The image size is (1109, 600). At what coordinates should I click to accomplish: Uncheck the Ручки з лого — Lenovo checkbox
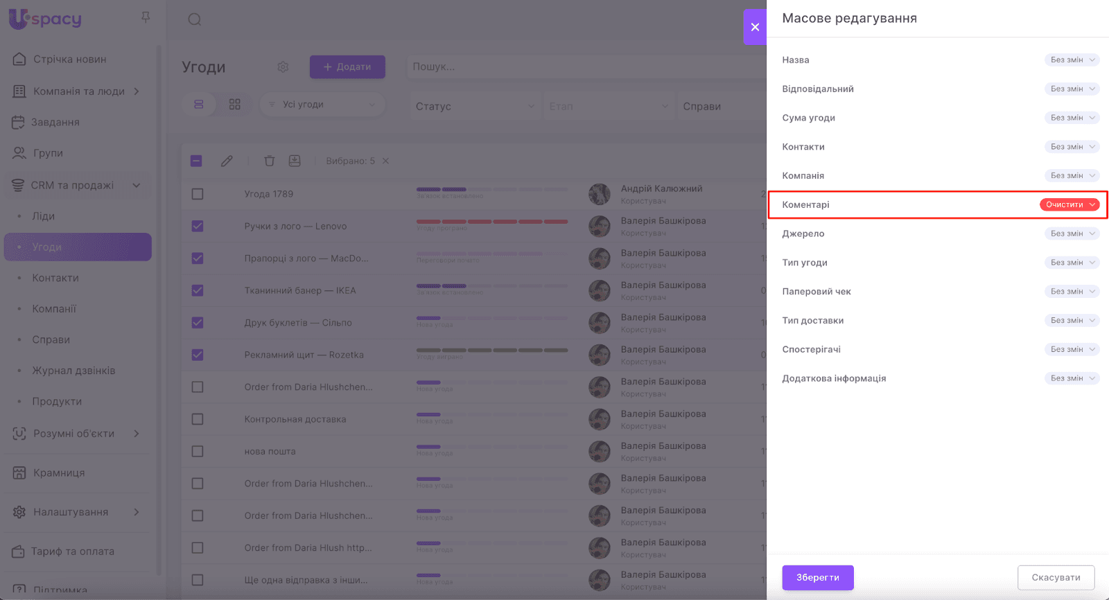(x=198, y=226)
